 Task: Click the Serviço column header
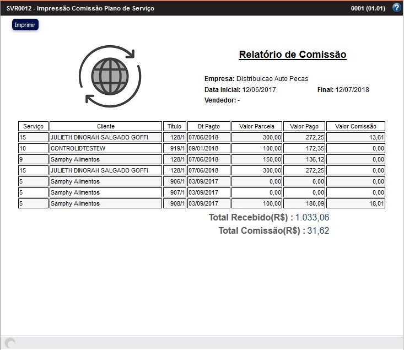click(x=34, y=126)
